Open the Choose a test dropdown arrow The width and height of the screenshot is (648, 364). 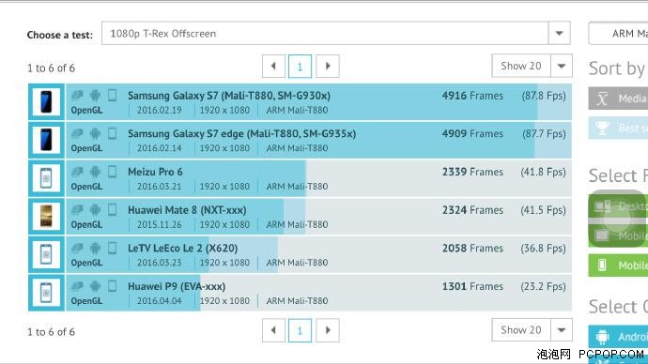[x=559, y=33]
